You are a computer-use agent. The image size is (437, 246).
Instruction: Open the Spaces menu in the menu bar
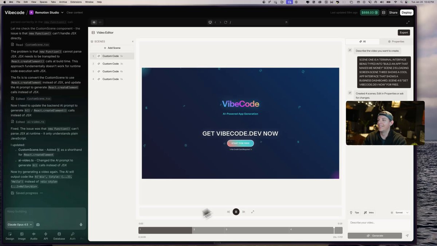[43, 2]
